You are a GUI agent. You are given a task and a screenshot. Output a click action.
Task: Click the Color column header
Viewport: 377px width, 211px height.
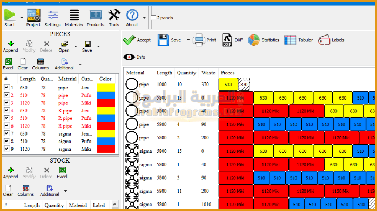(x=105, y=79)
